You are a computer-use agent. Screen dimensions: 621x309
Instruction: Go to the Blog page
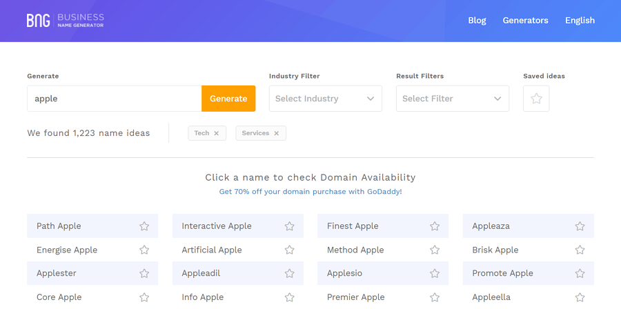pyautogui.click(x=477, y=20)
